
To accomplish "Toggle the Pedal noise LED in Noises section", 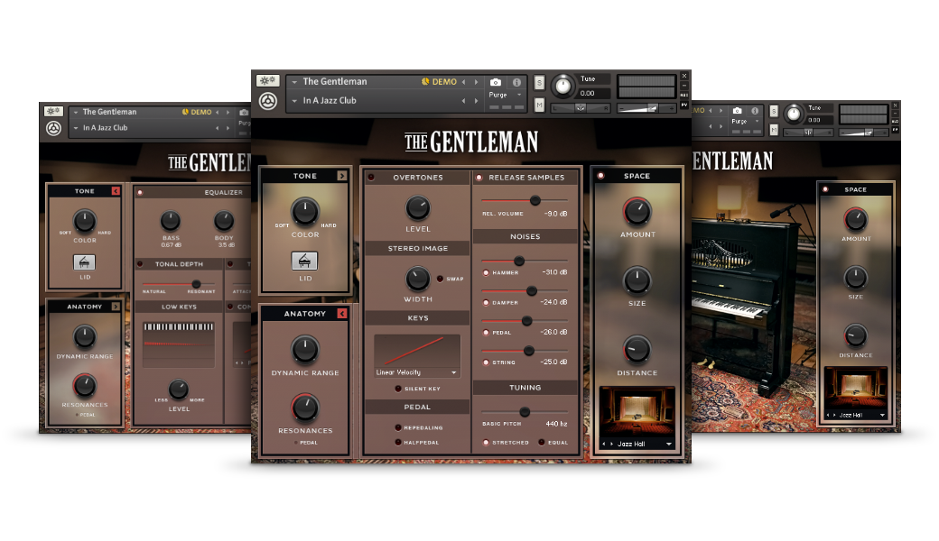I will pyautogui.click(x=486, y=333).
